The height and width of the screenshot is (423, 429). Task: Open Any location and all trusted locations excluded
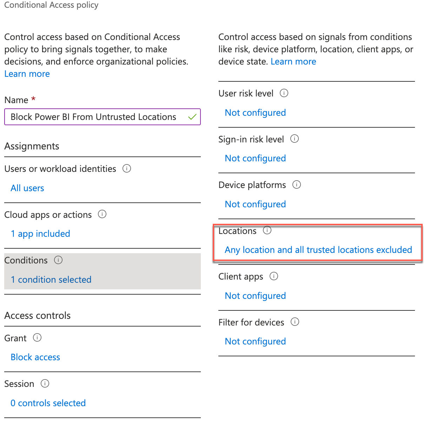tap(318, 250)
